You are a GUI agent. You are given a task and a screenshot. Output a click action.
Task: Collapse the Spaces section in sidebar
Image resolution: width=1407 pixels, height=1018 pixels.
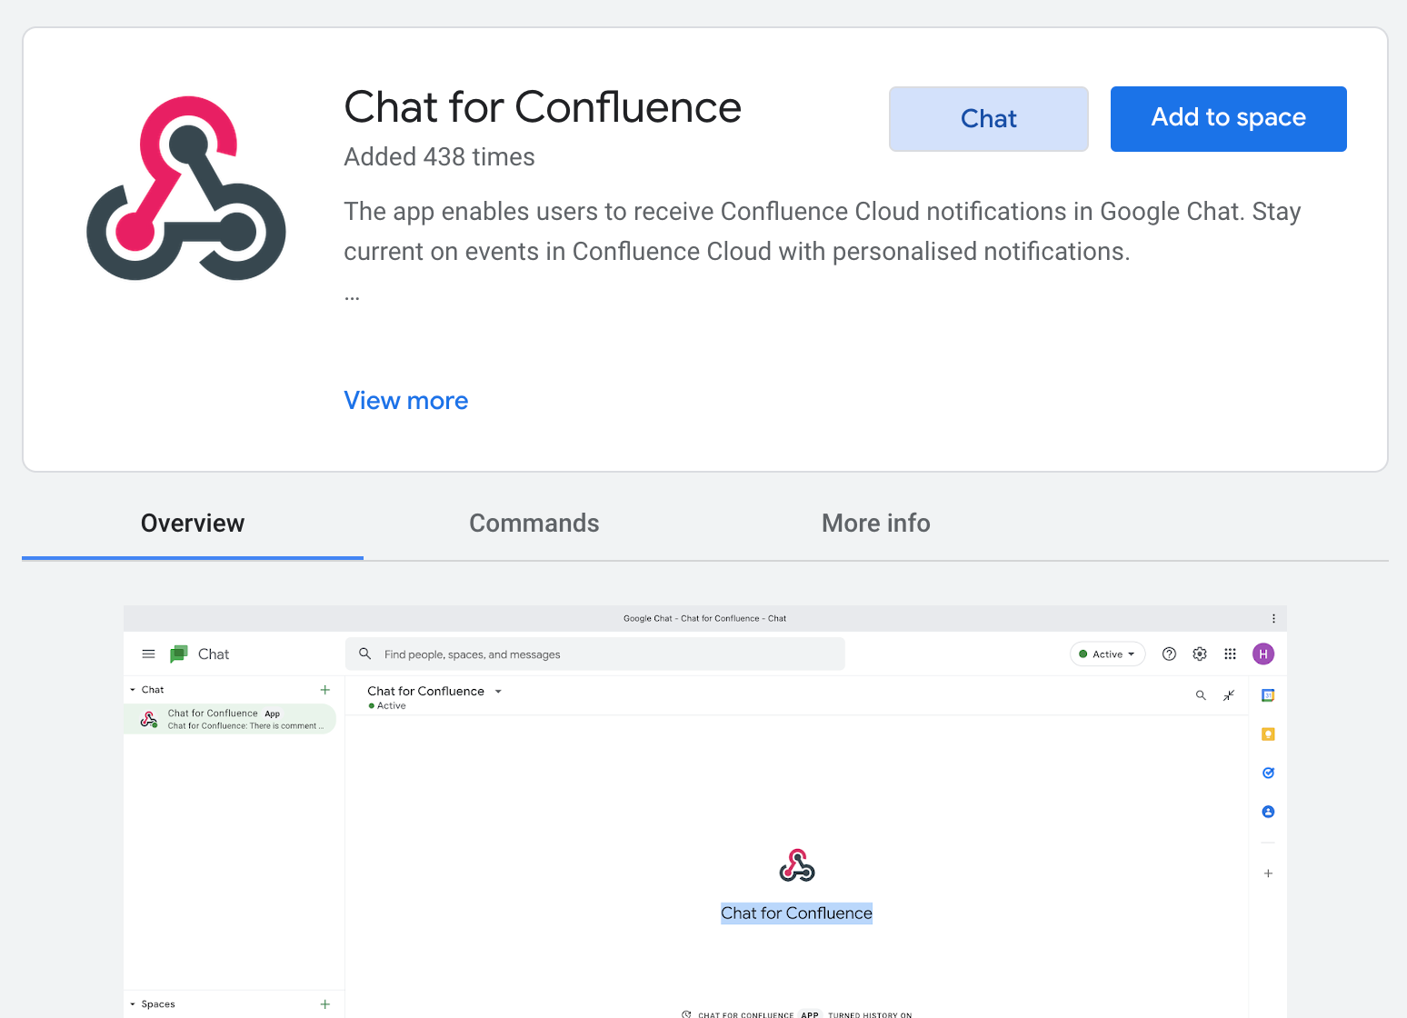tap(133, 1004)
